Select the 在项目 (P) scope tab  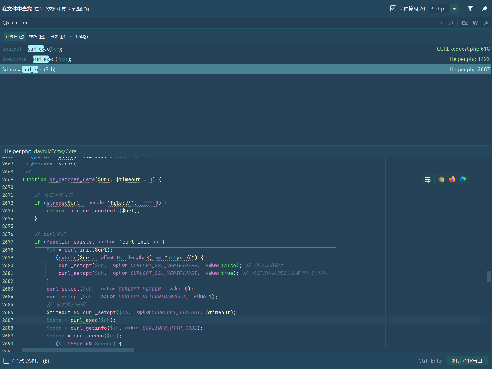point(15,36)
